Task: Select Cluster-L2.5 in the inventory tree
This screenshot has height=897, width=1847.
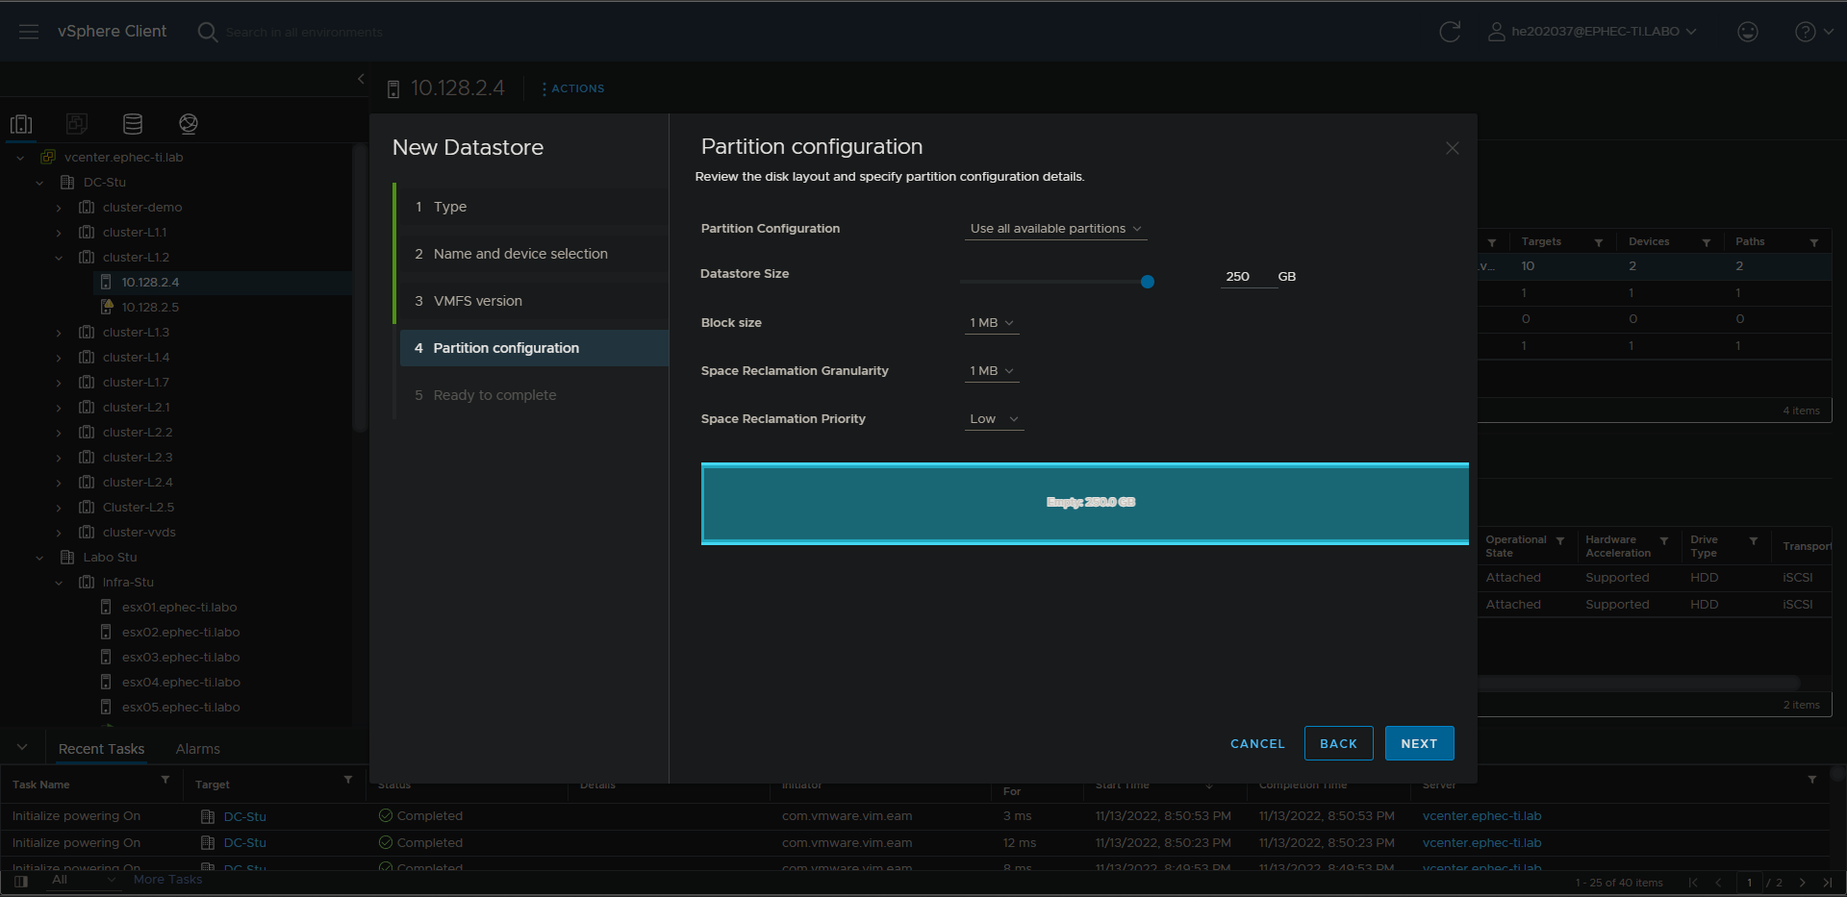Action: pyautogui.click(x=139, y=508)
